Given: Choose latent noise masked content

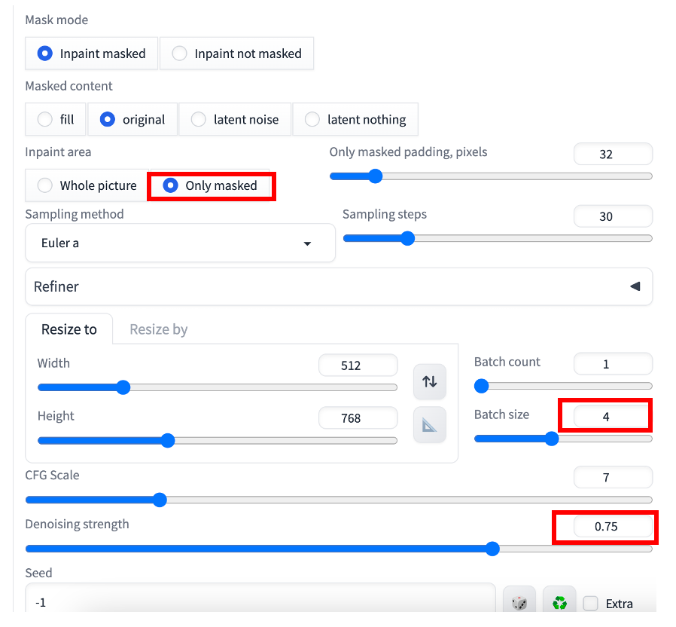Looking at the screenshot, I should click(x=235, y=119).
